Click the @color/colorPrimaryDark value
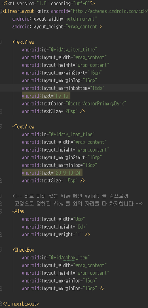Viewport: 148px width, 308px height. [96, 104]
